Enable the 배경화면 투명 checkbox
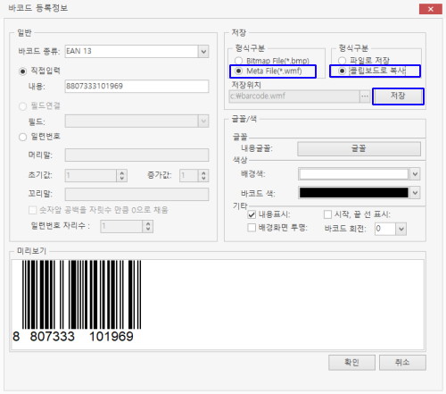 (x=252, y=228)
